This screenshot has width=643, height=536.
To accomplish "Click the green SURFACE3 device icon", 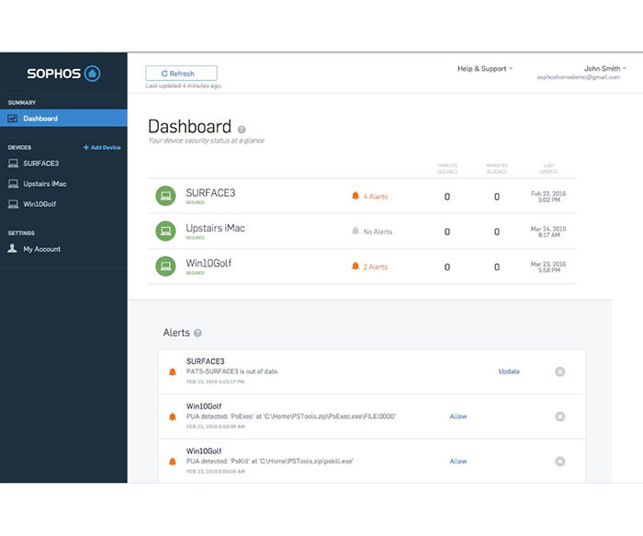I will [x=165, y=196].
